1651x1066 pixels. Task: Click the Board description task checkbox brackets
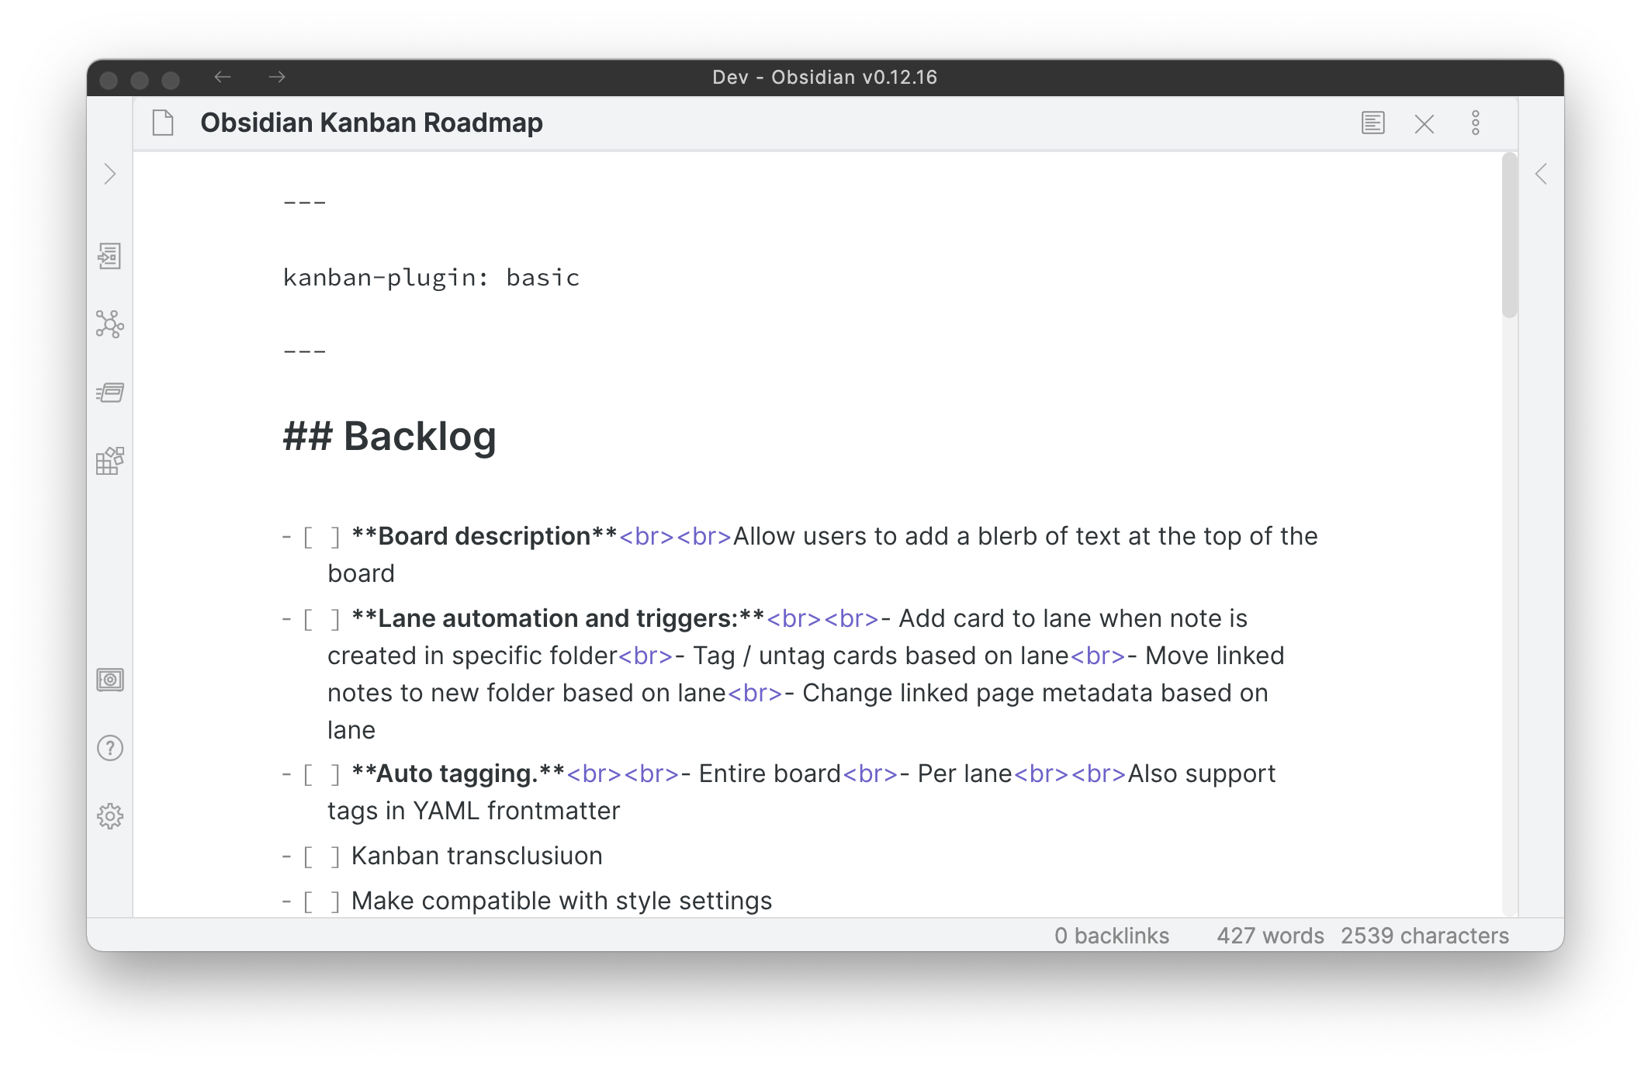(x=321, y=537)
